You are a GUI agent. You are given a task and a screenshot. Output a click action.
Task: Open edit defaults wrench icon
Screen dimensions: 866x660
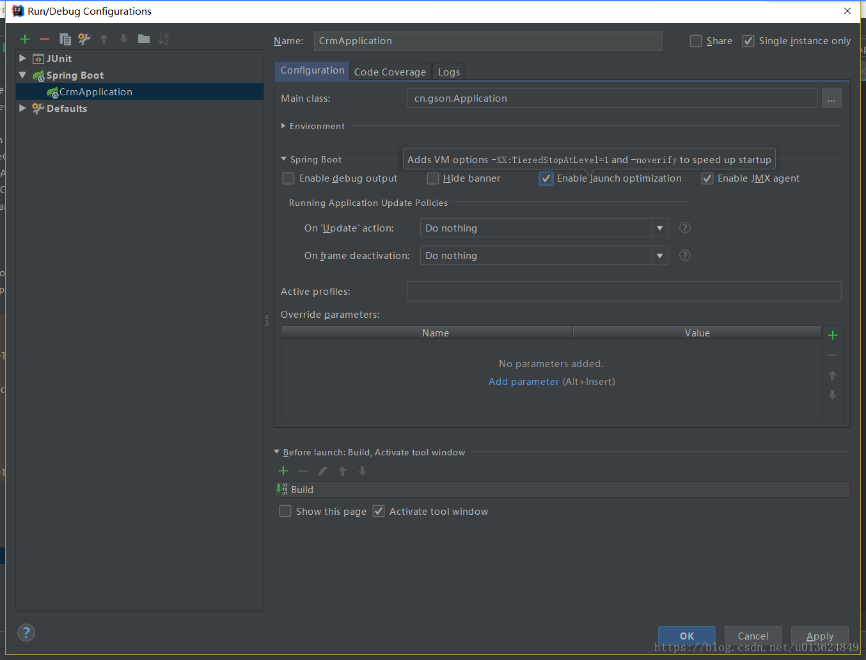[84, 39]
